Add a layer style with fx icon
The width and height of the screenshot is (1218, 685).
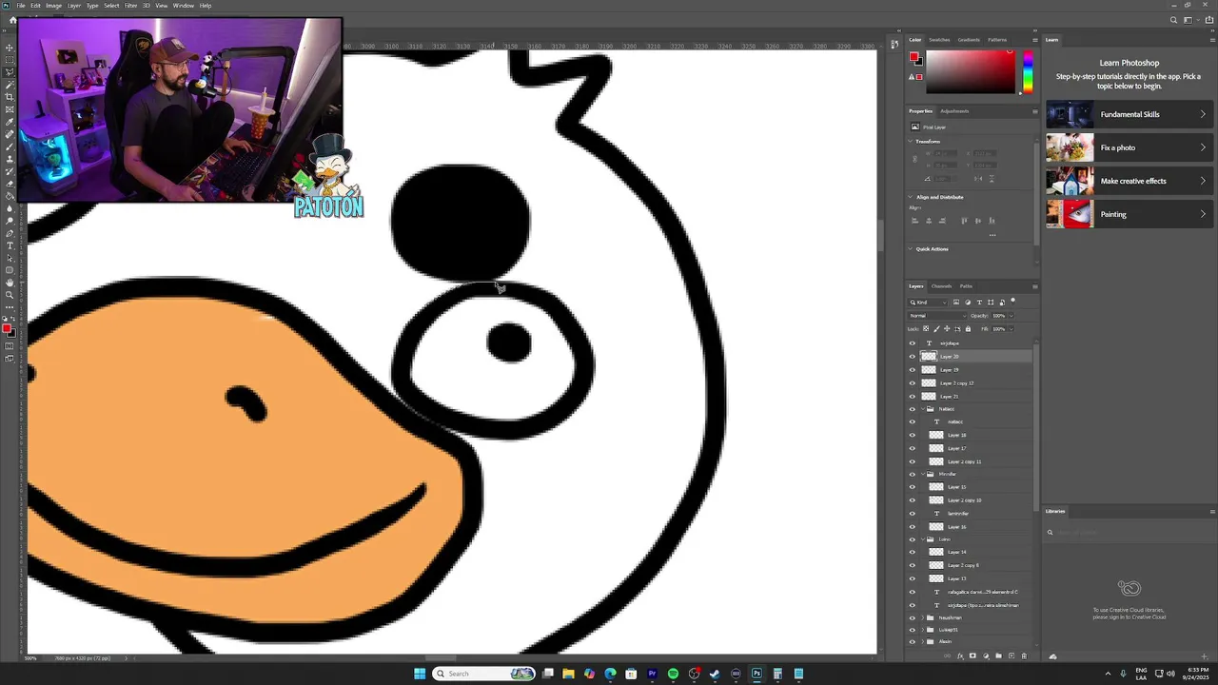(x=960, y=656)
